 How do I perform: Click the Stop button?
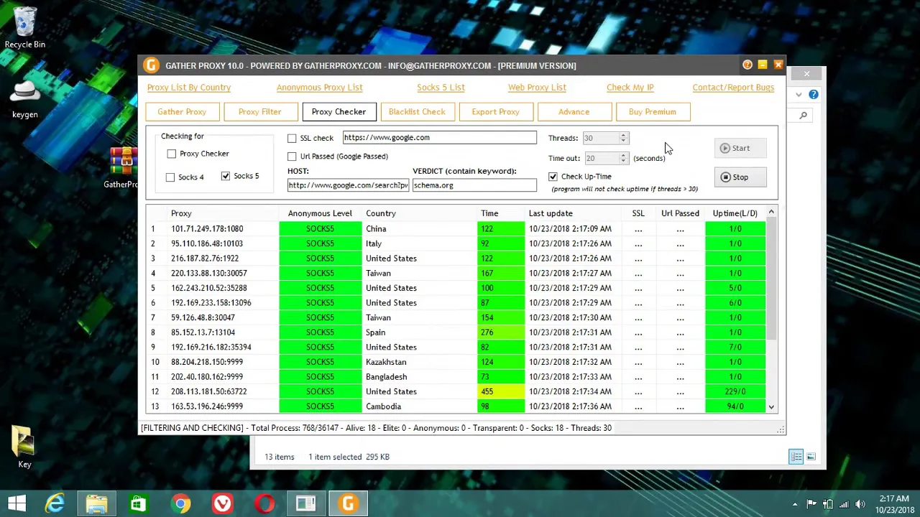coord(740,177)
